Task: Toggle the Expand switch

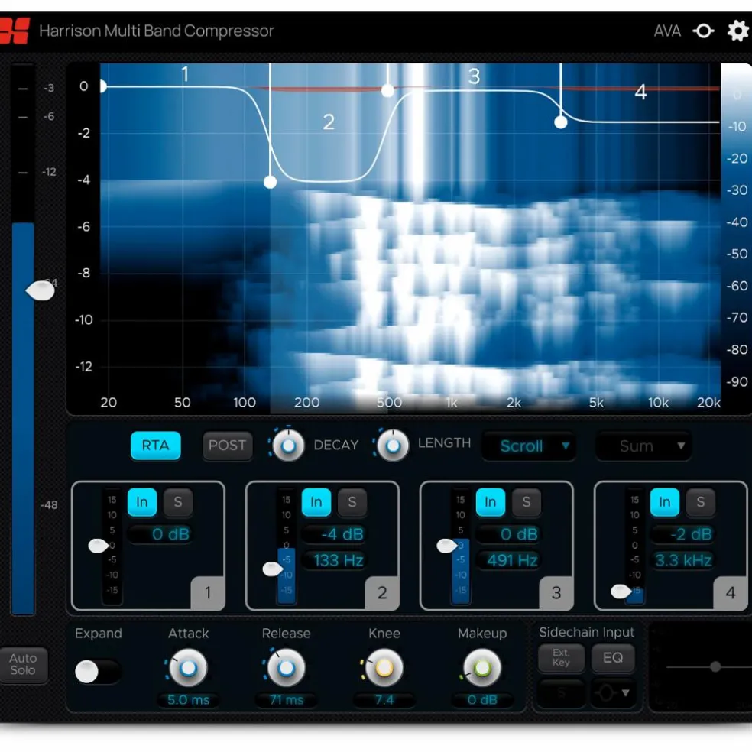Action: click(97, 672)
